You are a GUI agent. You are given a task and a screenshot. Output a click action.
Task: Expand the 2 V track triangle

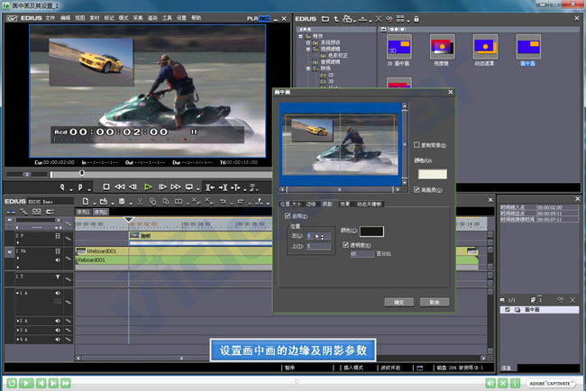tap(17, 242)
